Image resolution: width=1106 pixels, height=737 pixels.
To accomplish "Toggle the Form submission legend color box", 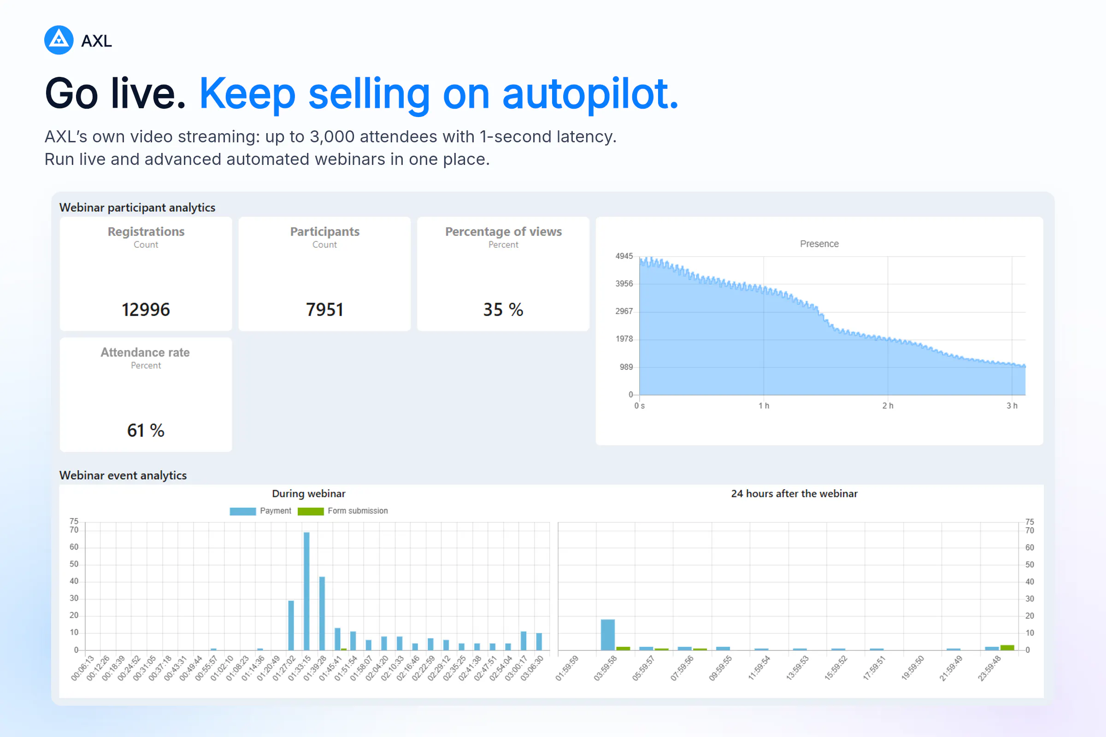I will [x=311, y=511].
